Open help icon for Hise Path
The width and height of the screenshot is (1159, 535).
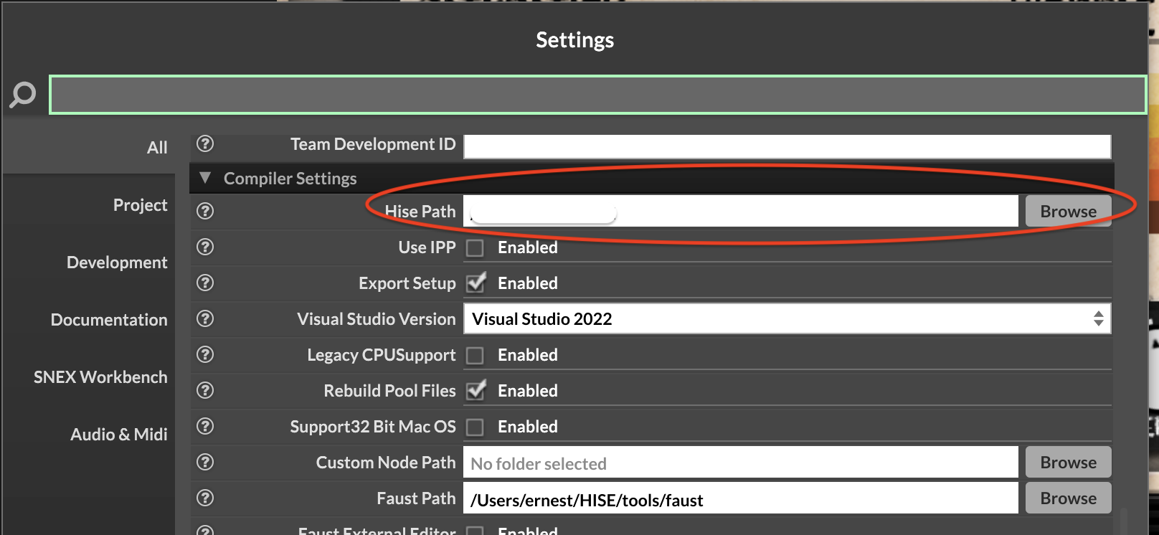205,211
